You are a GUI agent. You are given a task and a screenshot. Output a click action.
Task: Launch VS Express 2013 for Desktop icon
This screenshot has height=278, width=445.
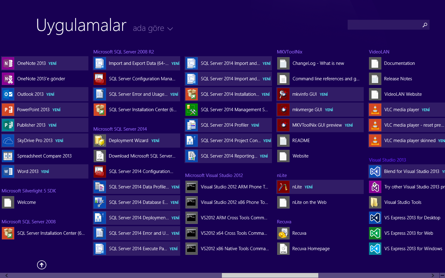pyautogui.click(x=375, y=218)
